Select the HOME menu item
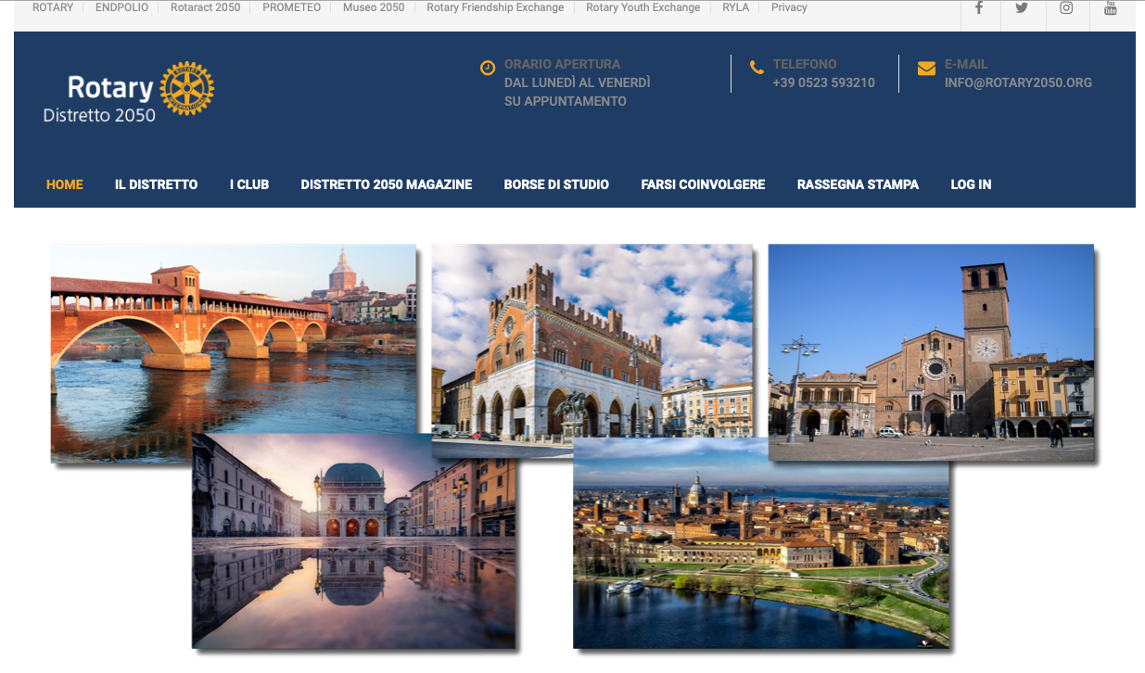This screenshot has width=1145, height=673. click(65, 184)
